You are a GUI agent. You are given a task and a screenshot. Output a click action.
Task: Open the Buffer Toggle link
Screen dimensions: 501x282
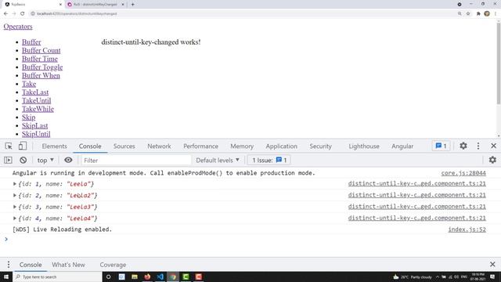(x=42, y=67)
